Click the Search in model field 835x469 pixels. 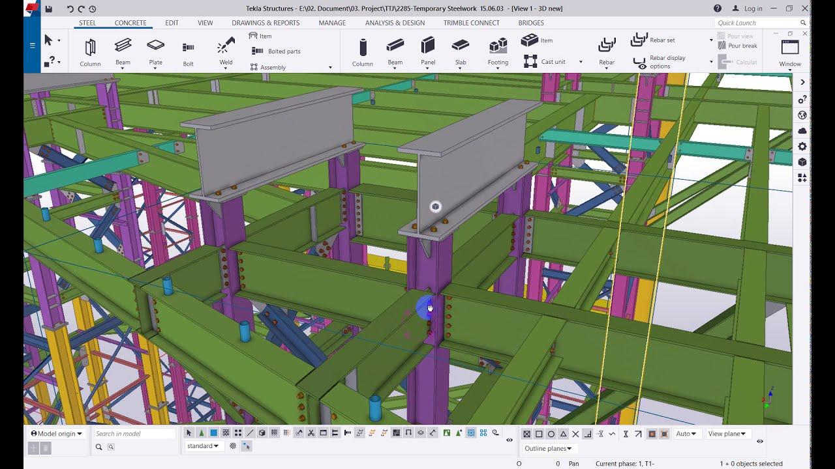tap(134, 434)
